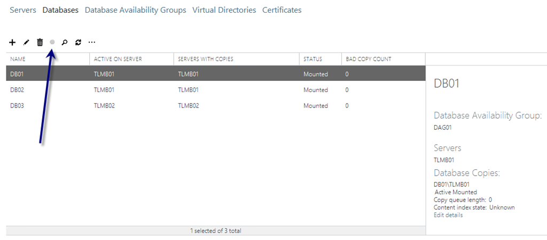Open more options ellipsis menu
Viewport: 547px width, 240px height.
coord(92,43)
